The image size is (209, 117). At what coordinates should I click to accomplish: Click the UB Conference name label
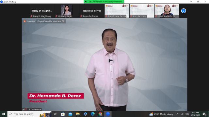tap(34, 110)
